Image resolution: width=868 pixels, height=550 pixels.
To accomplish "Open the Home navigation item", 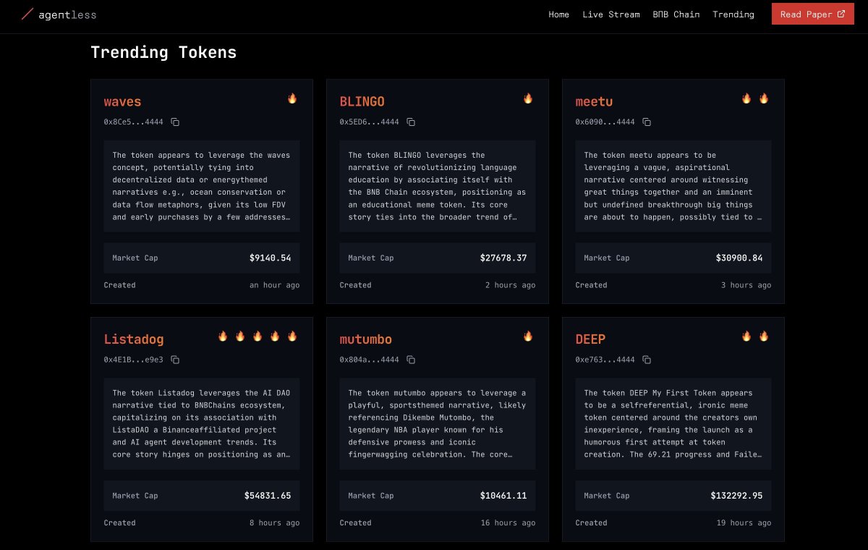I will [x=558, y=14].
